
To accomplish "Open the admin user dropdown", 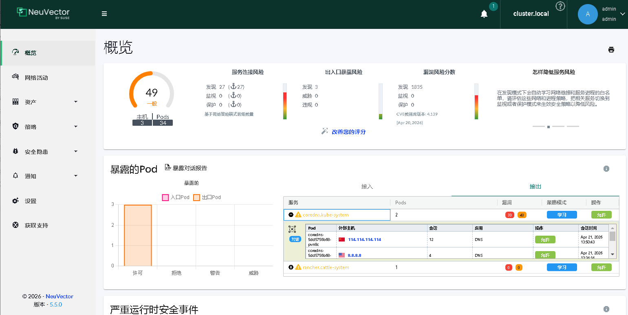I will coord(622,14).
